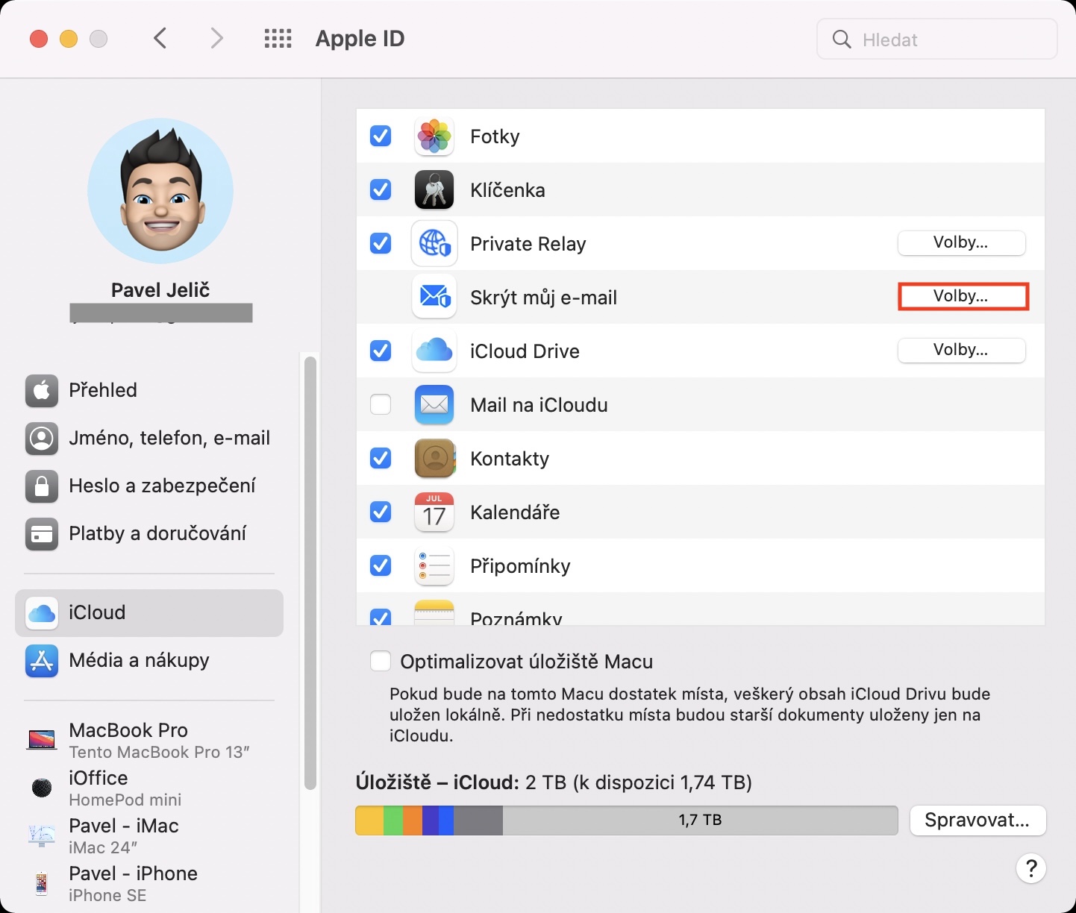This screenshot has width=1076, height=913.
Task: Click the Pavel Jelič account name
Action: tap(160, 289)
